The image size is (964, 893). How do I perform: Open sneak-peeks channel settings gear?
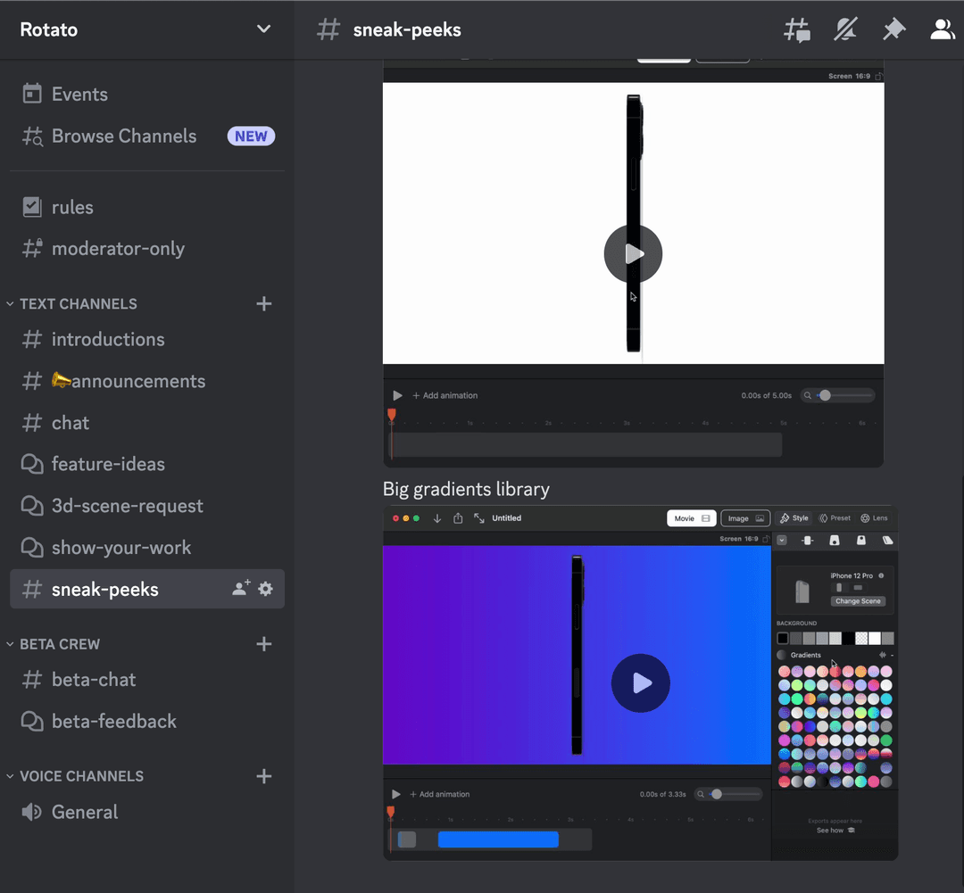coord(265,589)
